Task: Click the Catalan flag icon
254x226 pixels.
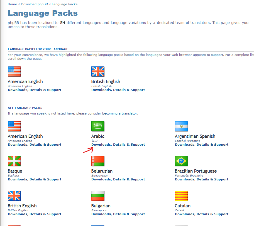Action: click(x=181, y=196)
